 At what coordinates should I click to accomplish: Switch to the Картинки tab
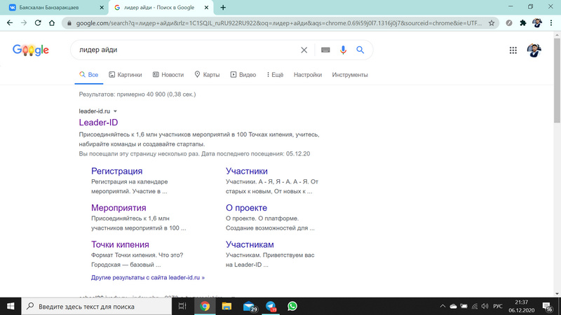pyautogui.click(x=126, y=75)
